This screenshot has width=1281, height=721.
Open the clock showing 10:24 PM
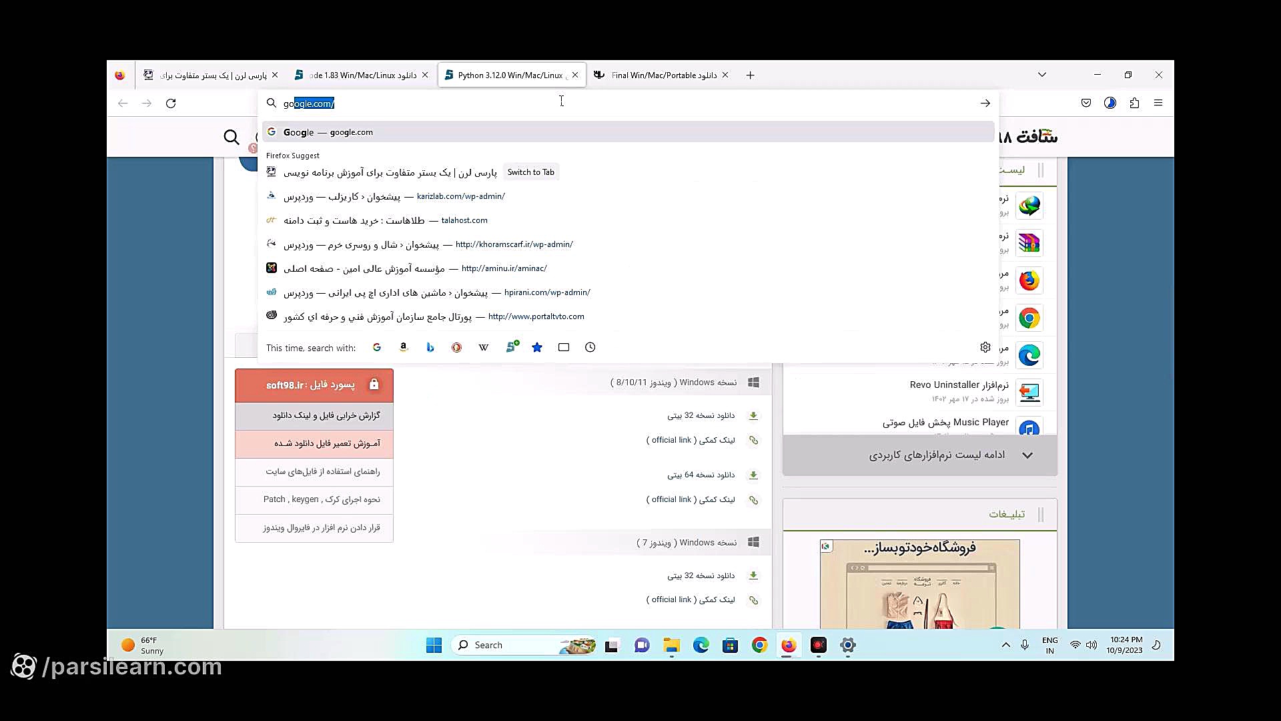1125,645
